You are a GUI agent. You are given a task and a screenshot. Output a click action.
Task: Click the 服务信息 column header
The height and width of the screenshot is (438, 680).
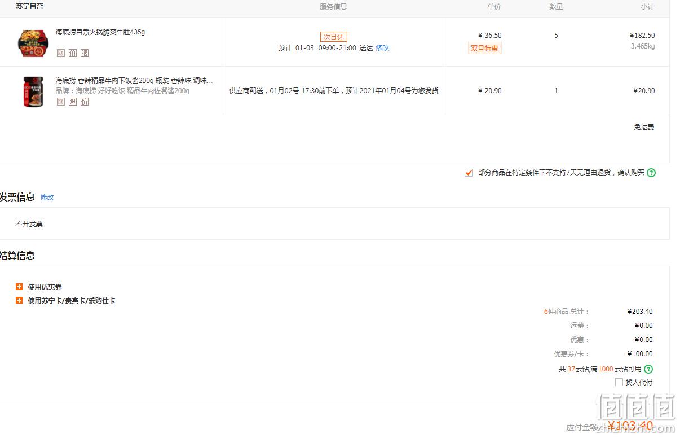(x=334, y=7)
